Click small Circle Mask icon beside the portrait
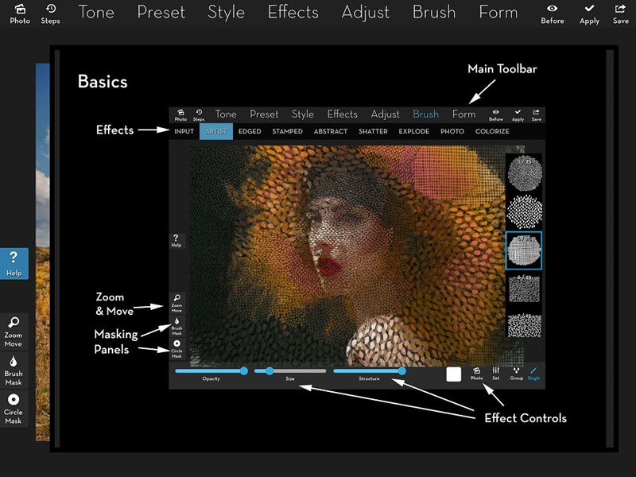This screenshot has width=636, height=477. click(x=176, y=349)
